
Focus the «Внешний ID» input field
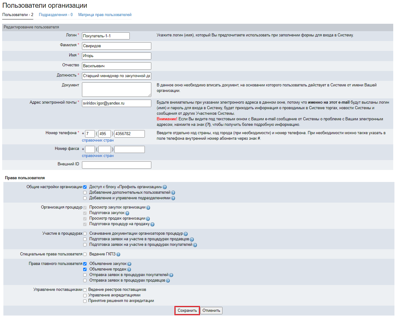116,165
